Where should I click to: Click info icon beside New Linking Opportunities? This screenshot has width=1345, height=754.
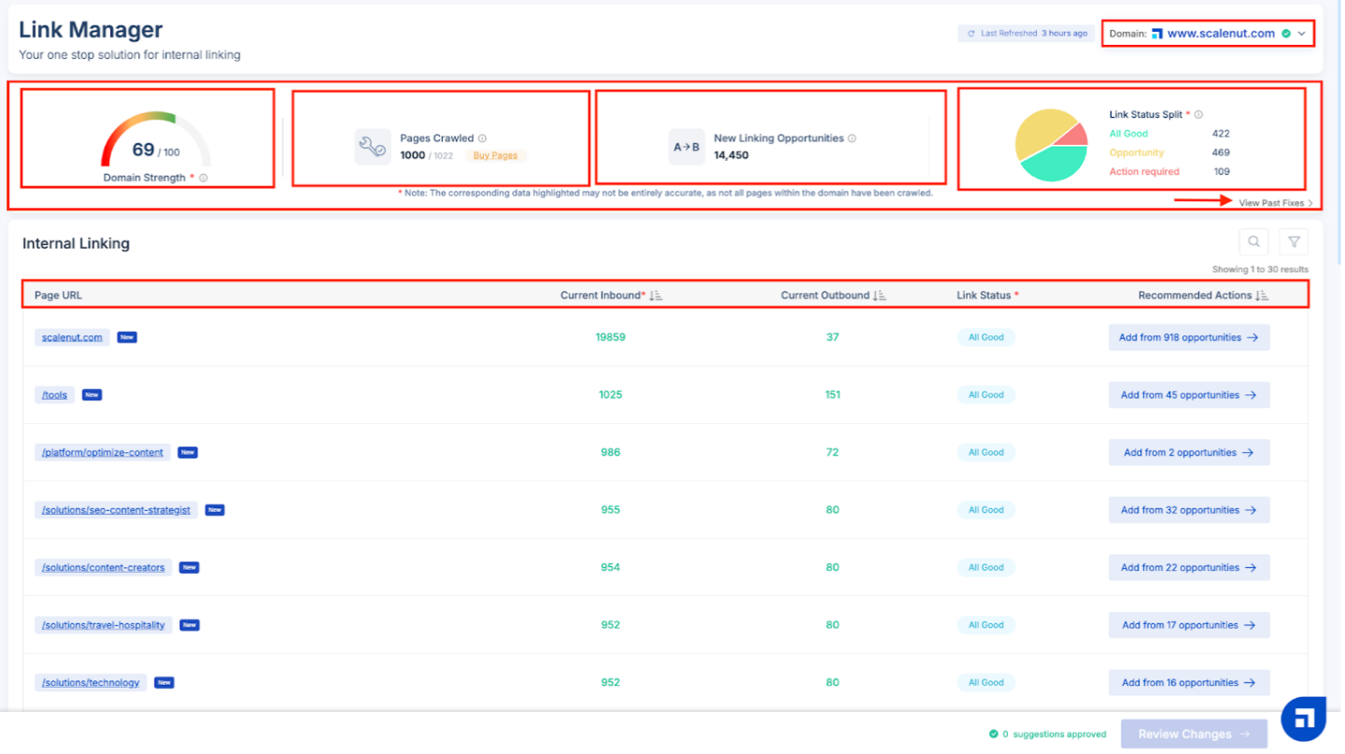coord(852,138)
